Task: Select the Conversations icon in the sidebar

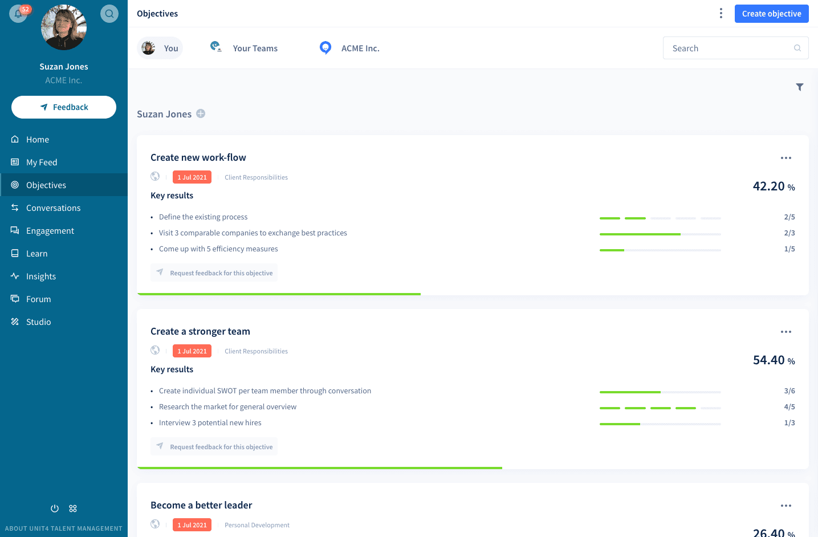Action: [15, 208]
